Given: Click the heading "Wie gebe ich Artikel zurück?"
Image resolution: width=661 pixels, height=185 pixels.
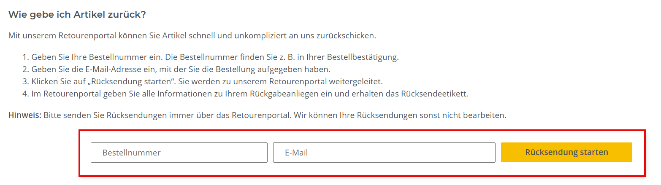Looking at the screenshot, I should (x=77, y=14).
